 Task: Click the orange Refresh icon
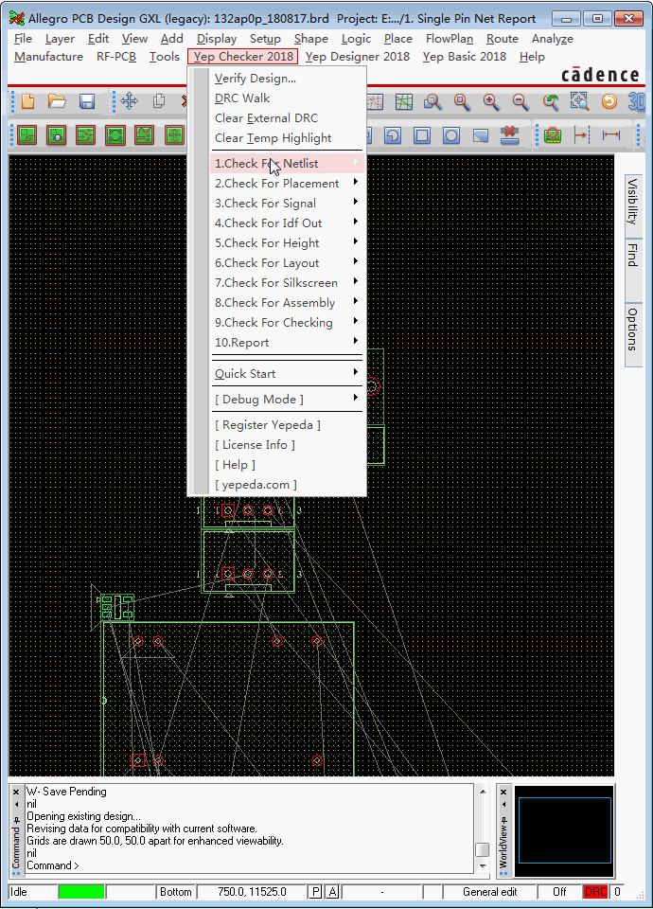(x=609, y=102)
